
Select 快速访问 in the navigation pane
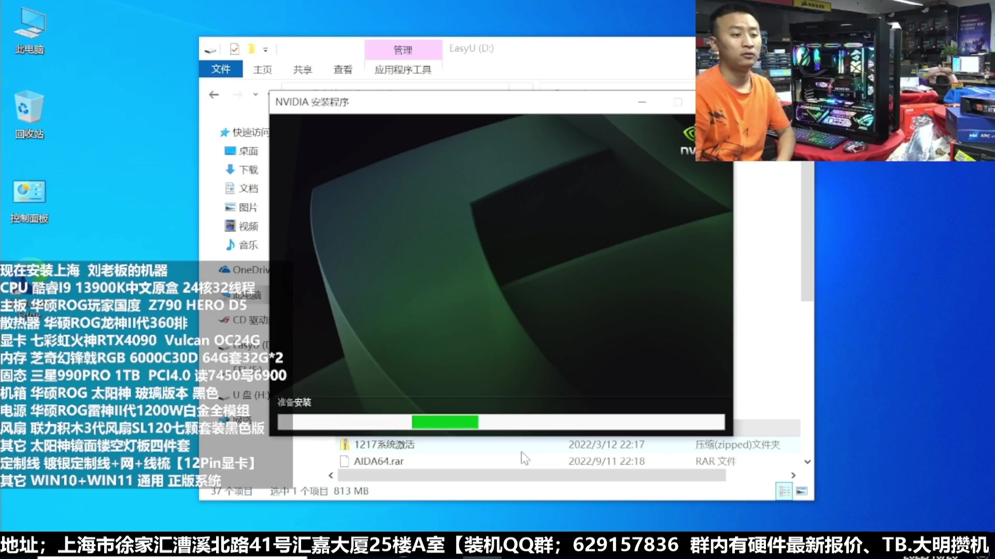244,133
